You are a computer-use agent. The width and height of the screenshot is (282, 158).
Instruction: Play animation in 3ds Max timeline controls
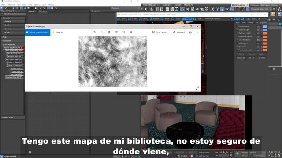(x=224, y=152)
